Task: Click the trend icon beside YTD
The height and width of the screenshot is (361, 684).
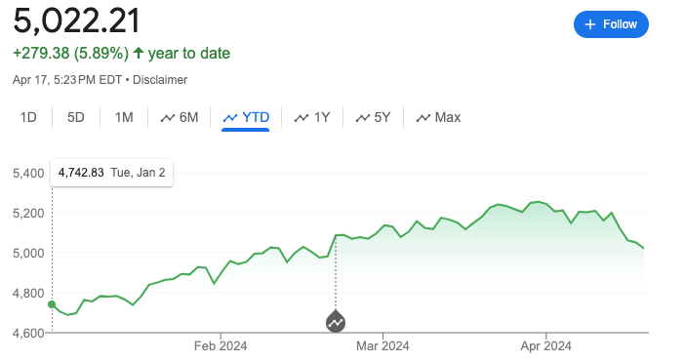Action: (230, 118)
